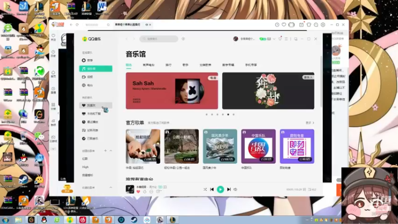The height and width of the screenshot is (224, 398).
Task: Refresh the page in the browser window
Action: [77, 24]
